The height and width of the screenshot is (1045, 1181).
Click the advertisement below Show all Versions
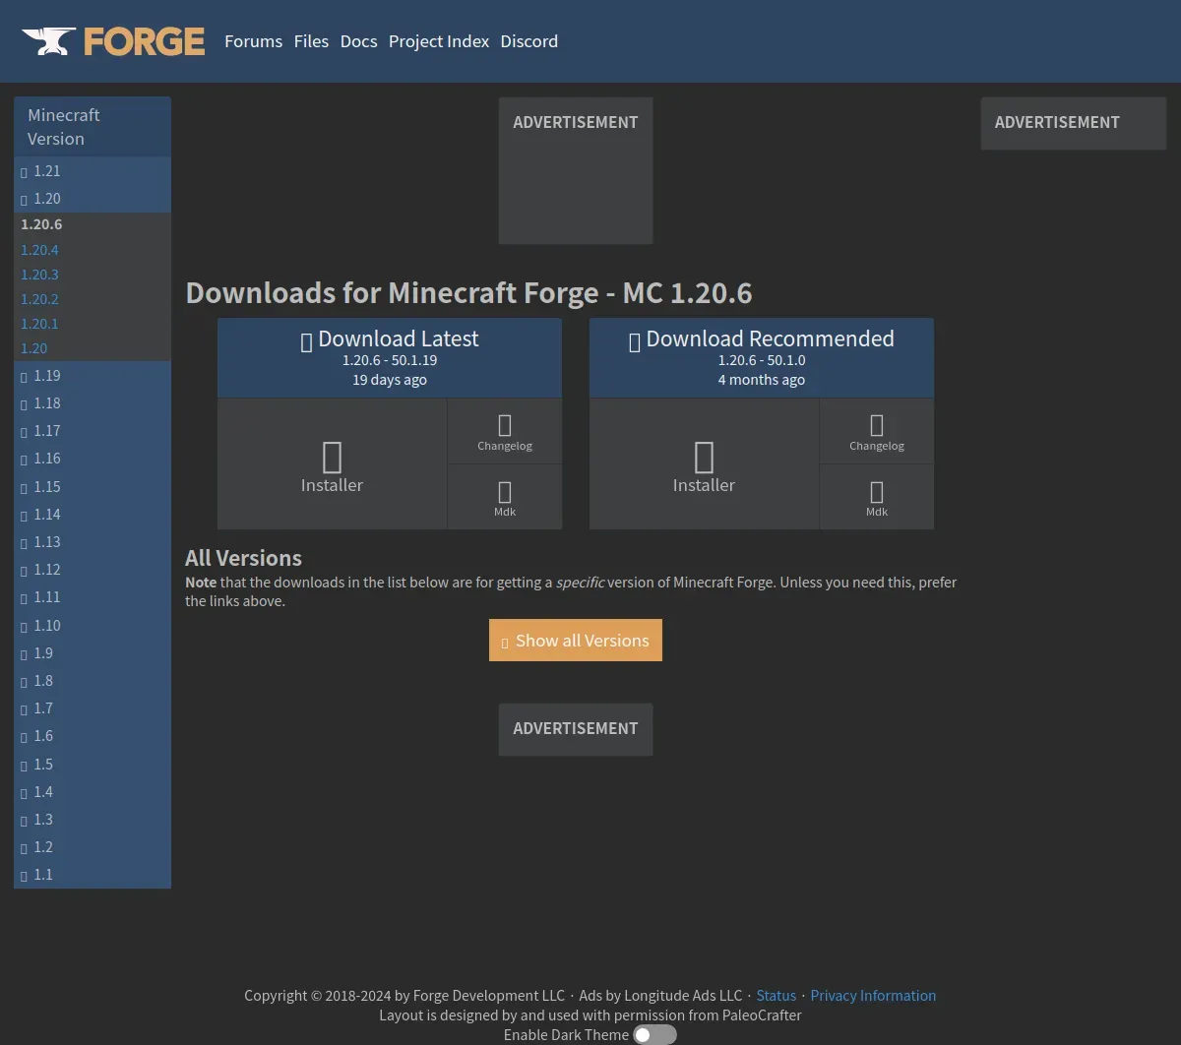point(576,729)
